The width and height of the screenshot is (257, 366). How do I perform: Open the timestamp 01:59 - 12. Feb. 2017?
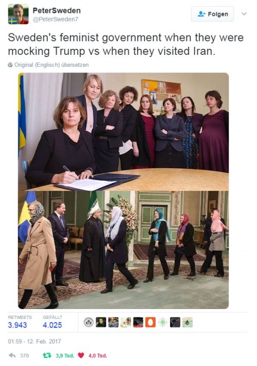coord(34,341)
